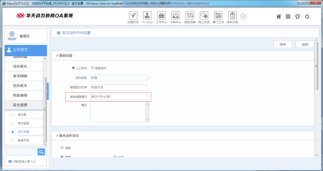323x171 pixels.
Task: Expand the 基础设置 section header
Action: click(x=64, y=56)
